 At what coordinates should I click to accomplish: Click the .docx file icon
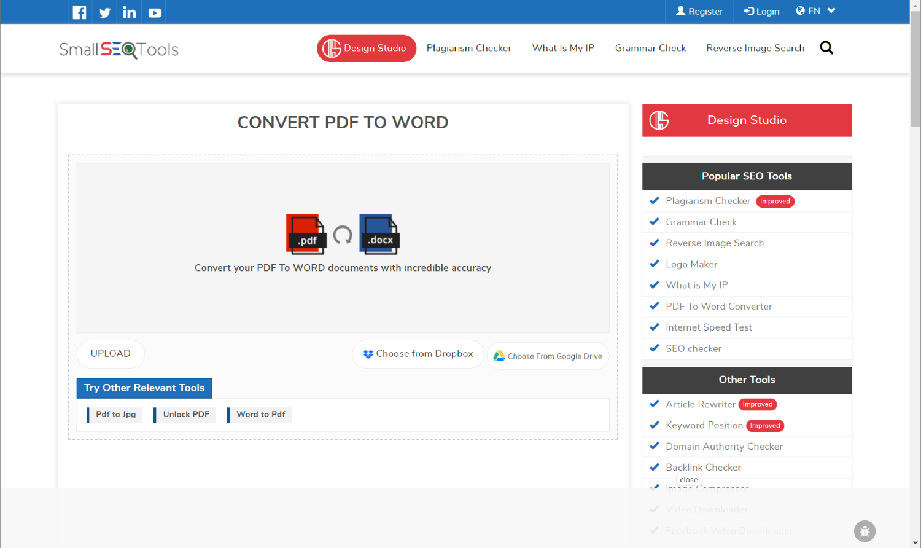(x=379, y=234)
